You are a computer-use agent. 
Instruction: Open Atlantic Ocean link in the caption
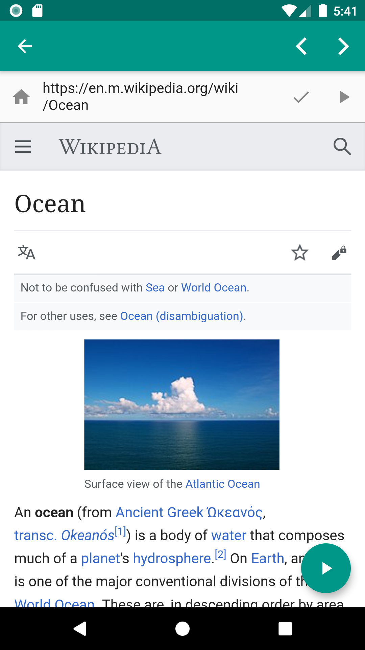point(223,484)
